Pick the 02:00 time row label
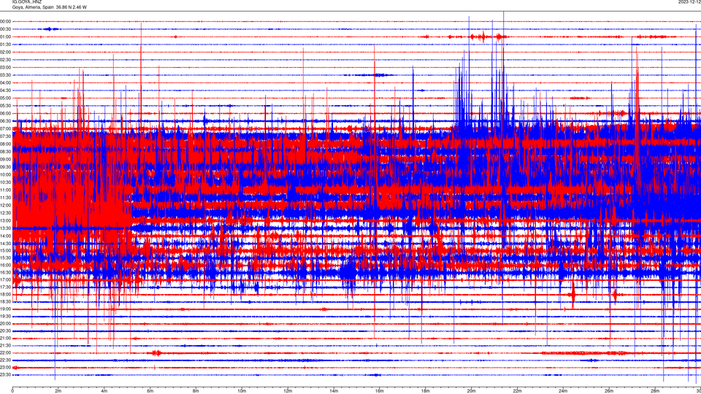 click(5, 52)
